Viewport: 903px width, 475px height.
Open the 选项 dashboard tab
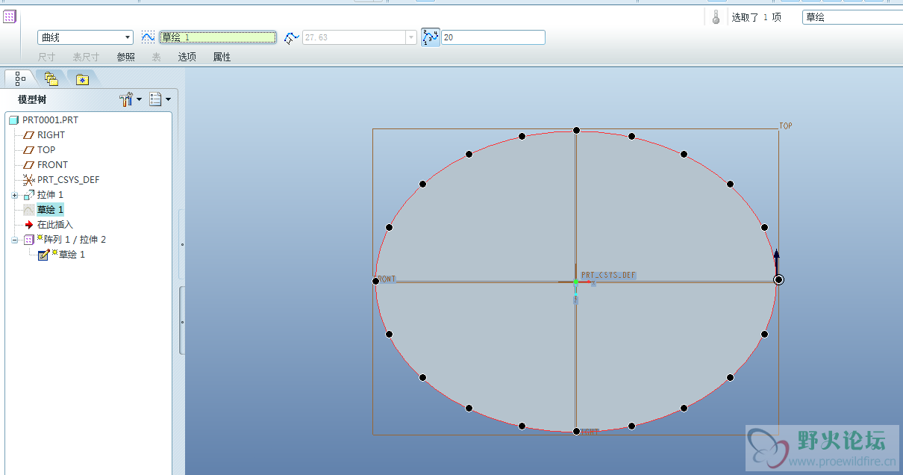187,57
